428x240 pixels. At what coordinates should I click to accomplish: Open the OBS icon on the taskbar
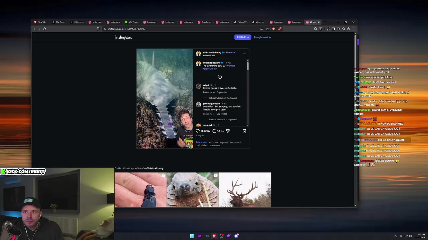click(x=221, y=236)
